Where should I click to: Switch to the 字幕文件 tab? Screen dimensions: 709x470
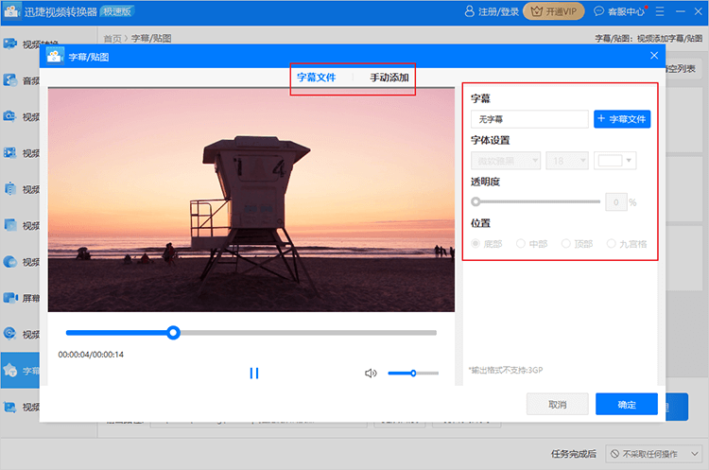317,78
